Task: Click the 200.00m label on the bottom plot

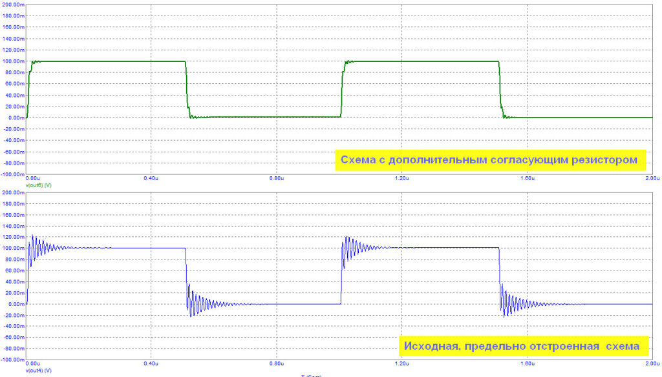Action: pos(14,192)
